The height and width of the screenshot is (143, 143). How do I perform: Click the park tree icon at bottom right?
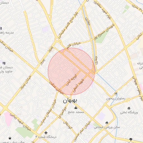pyautogui.click(x=131, y=139)
